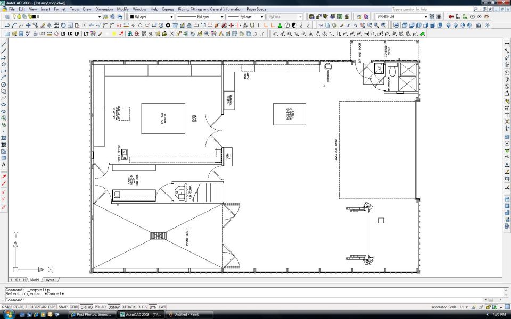Select the Model tab

[x=35, y=280]
